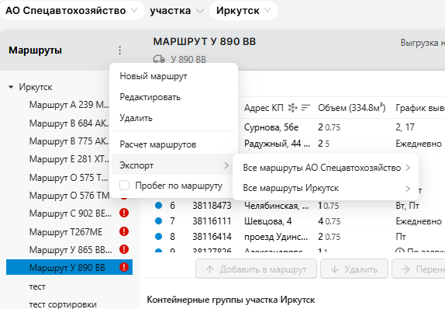Viewport: 445px width, 309px height.
Task: Expand the Экспорт submenu arrow
Action: [226, 165]
